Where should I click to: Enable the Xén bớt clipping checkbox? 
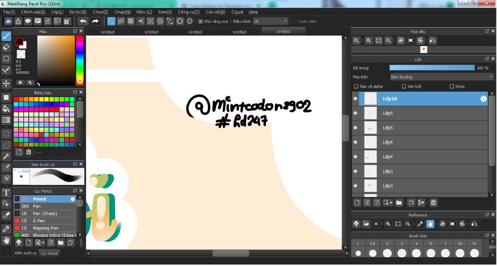[403, 86]
